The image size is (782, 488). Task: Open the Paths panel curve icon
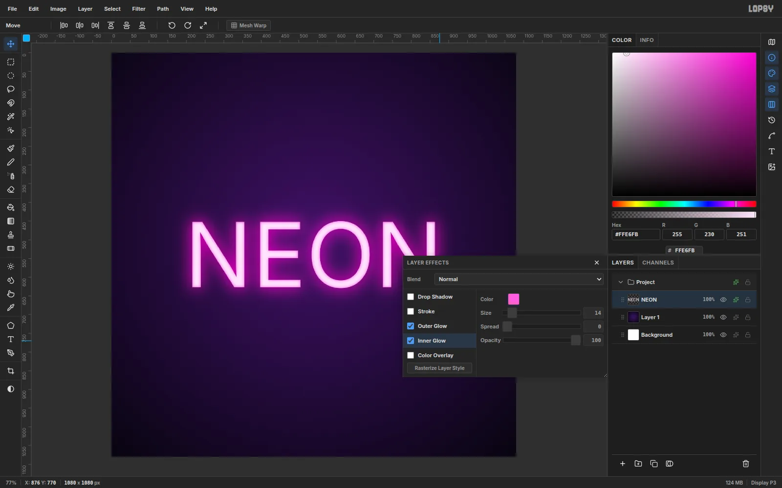[772, 136]
